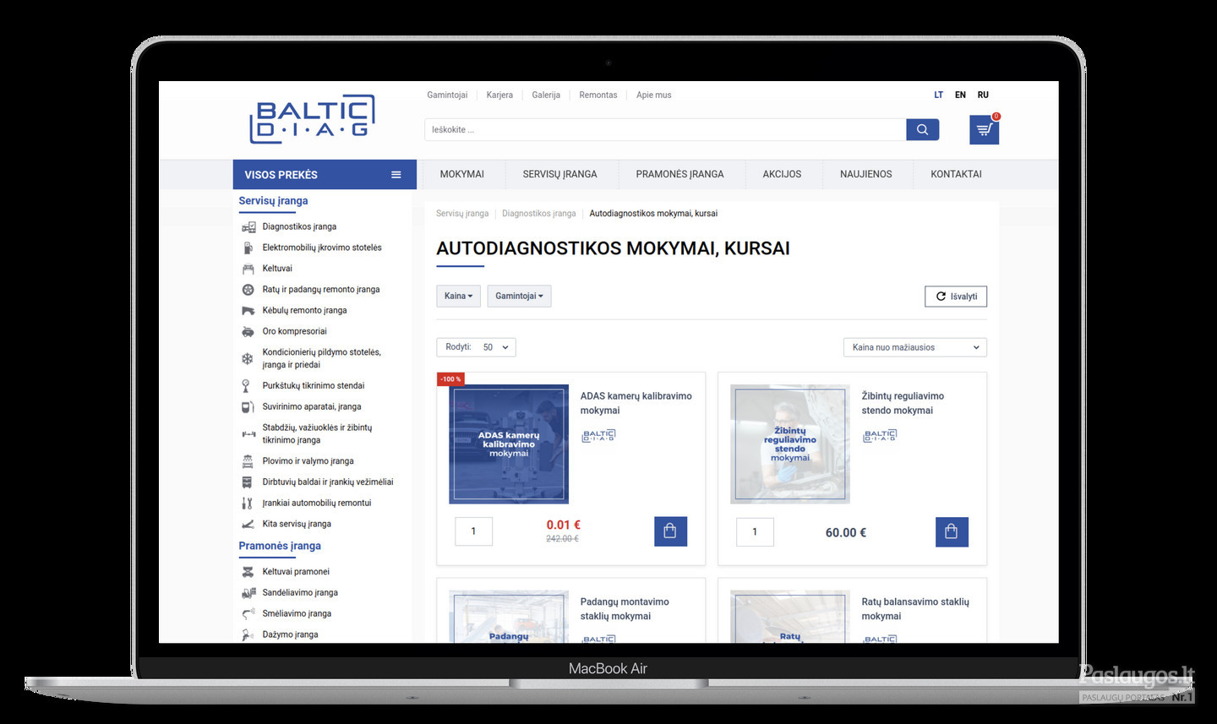The height and width of the screenshot is (724, 1217).
Task: Open the Naujienos menu tab
Action: [866, 174]
